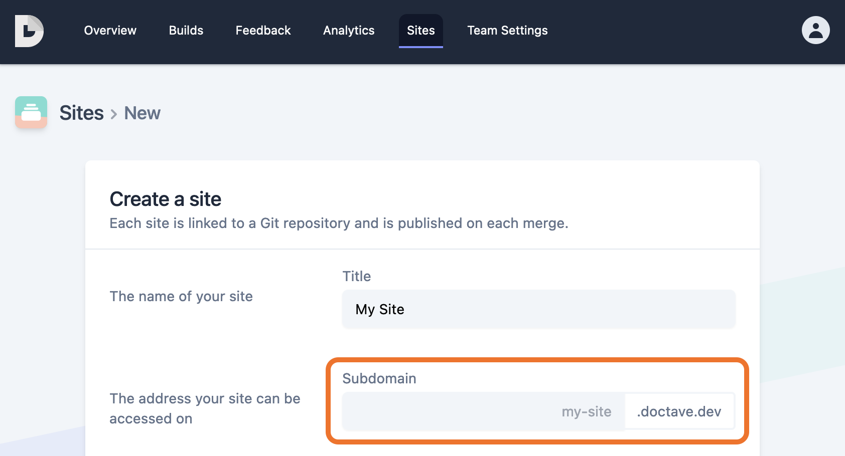Screen dimensions: 845x456
Task: Click the Create a site heading
Action: [165, 199]
